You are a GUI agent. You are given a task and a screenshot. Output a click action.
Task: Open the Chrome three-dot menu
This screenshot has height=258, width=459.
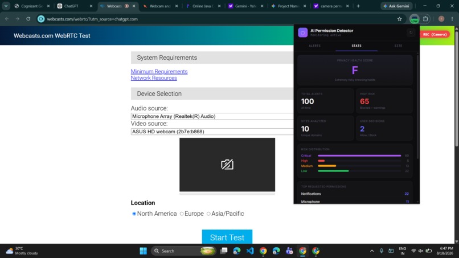click(x=452, y=19)
